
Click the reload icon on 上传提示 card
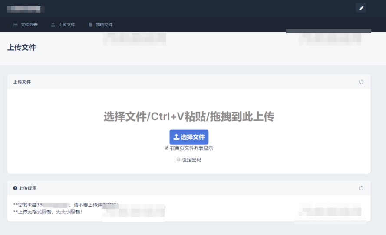pos(361,188)
